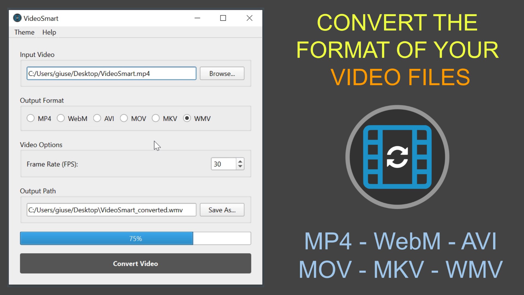Click the VideoSmart app icon in title bar
The width and height of the screenshot is (524, 295).
tap(17, 18)
